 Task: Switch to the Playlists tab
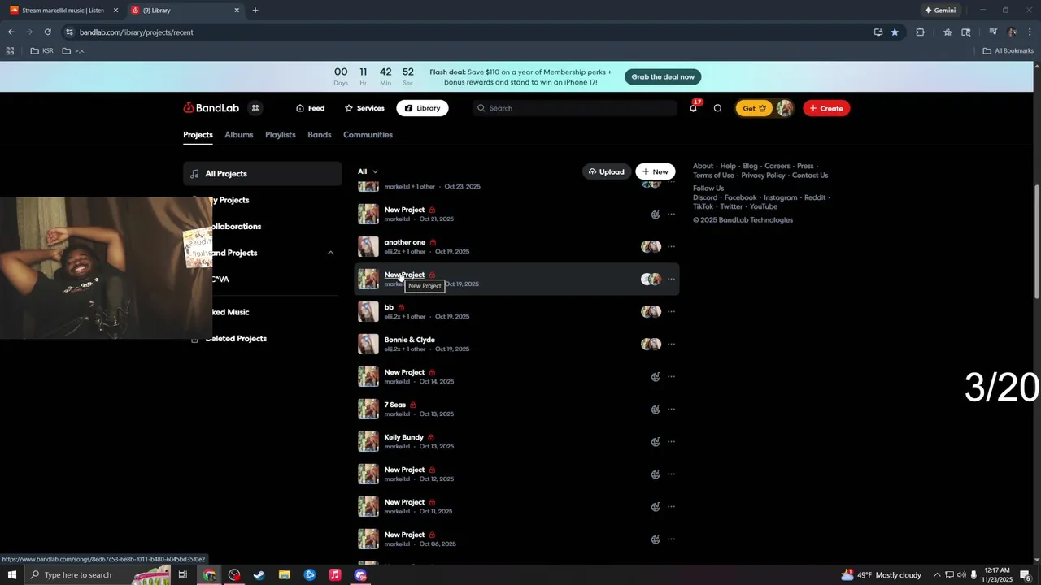tap(281, 135)
